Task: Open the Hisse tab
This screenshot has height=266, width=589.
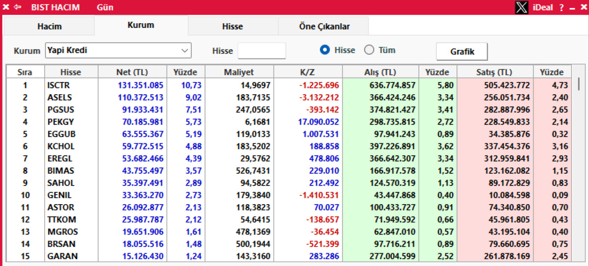Action: pos(233,27)
